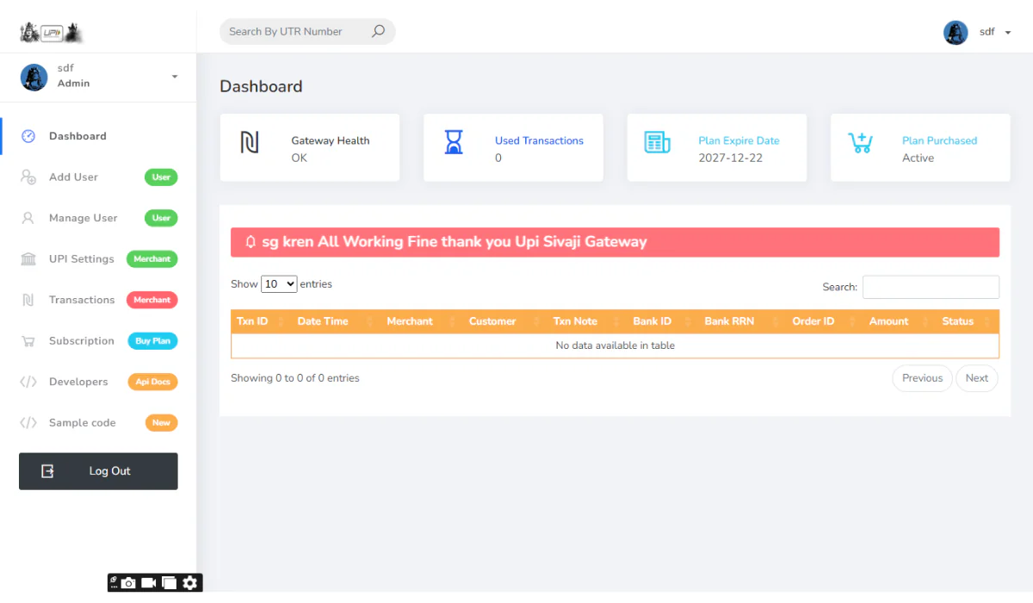
Task: Click the Gateway Health card icon
Action: (x=249, y=142)
